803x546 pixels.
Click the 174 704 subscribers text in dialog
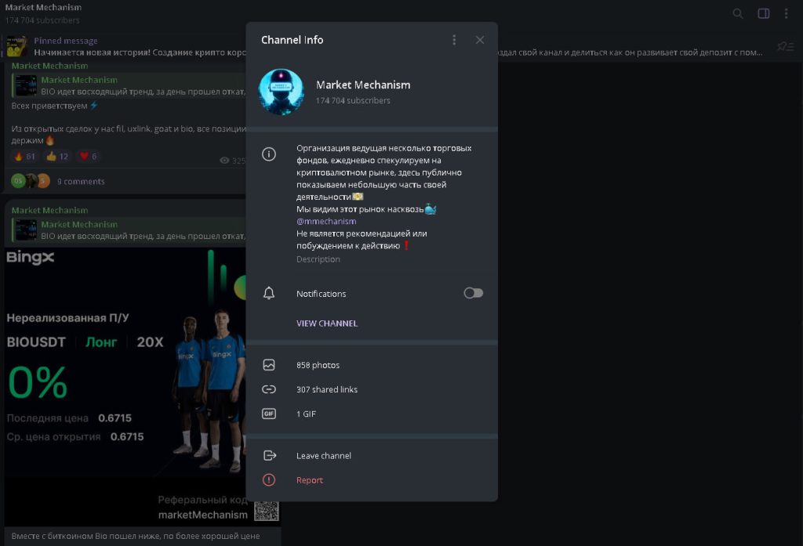353,100
